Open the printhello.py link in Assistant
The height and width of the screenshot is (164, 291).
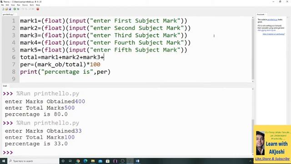tap(272, 20)
